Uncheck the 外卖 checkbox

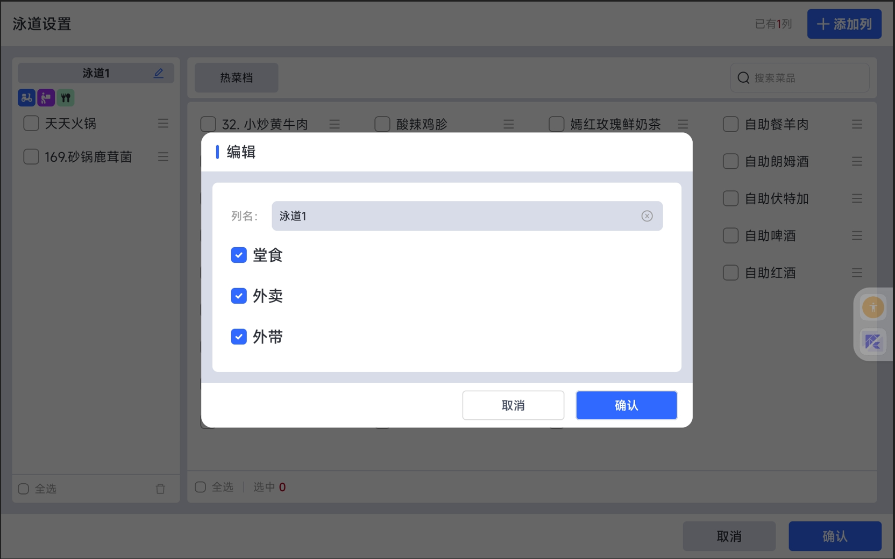(239, 296)
